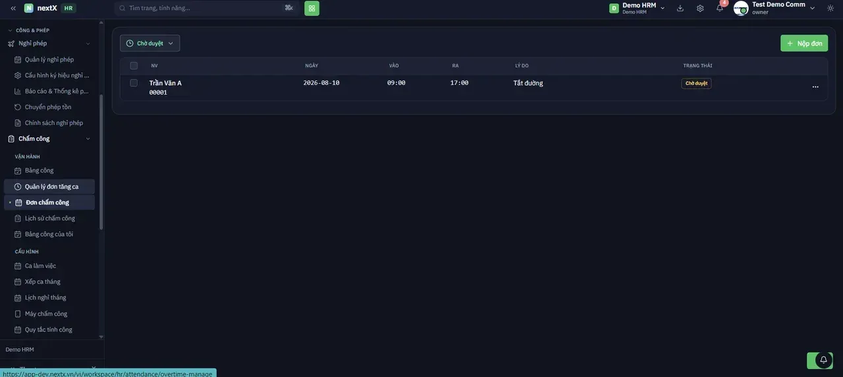This screenshot has height=377, width=843.
Task: Click employee code 00001
Action: [158, 93]
